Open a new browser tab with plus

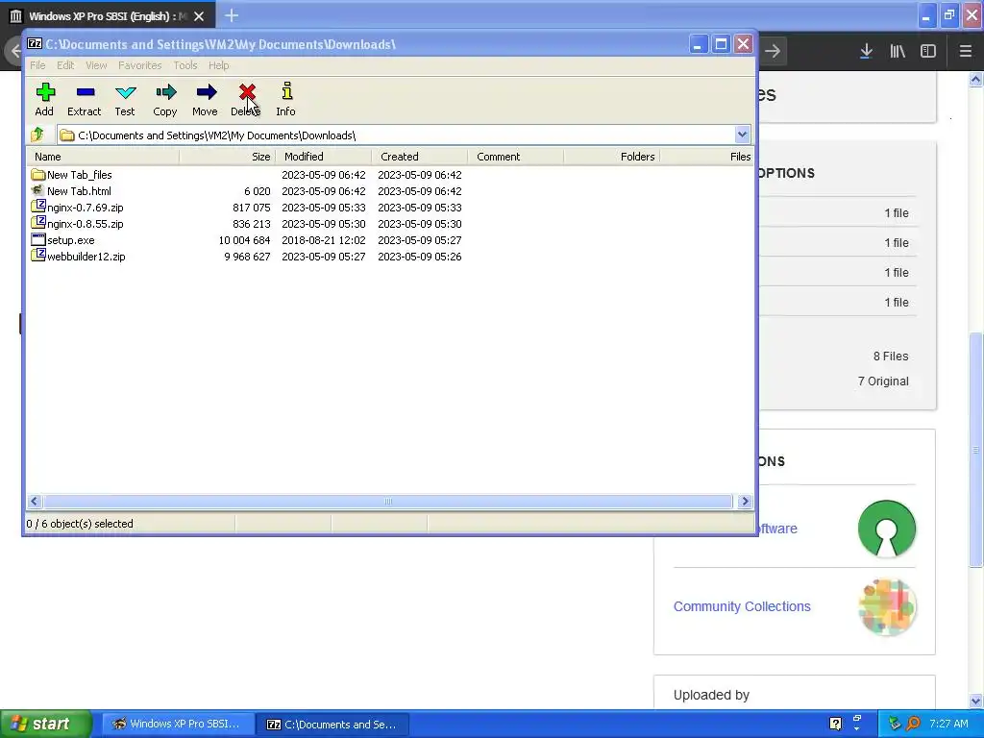tap(232, 15)
